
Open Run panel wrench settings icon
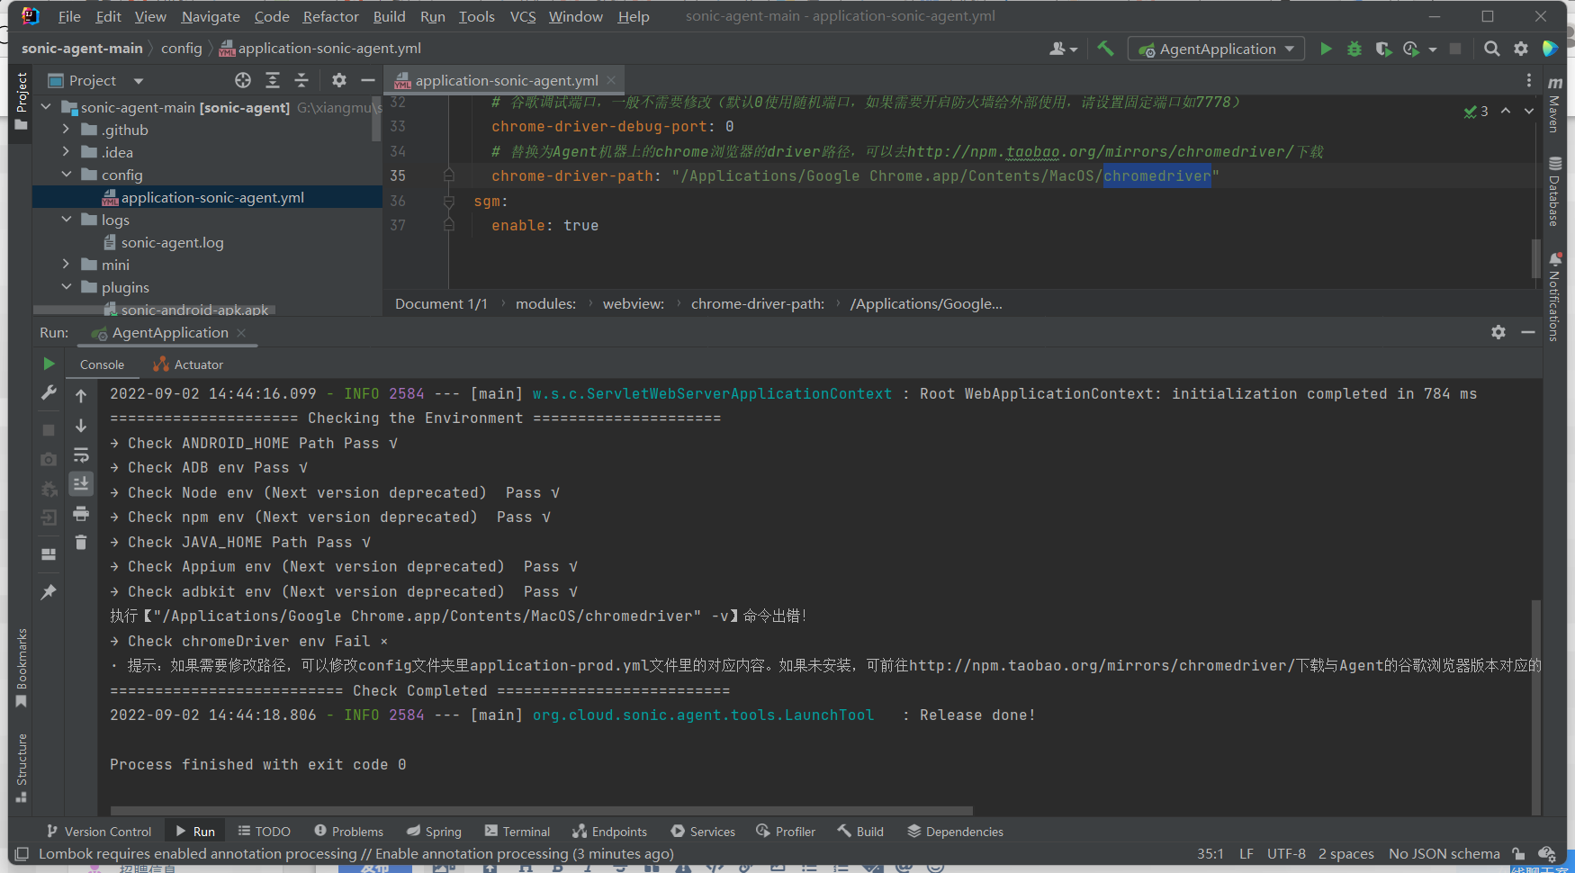(49, 392)
